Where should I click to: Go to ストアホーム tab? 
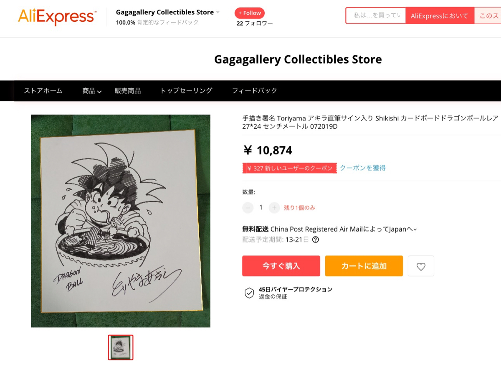(x=43, y=91)
